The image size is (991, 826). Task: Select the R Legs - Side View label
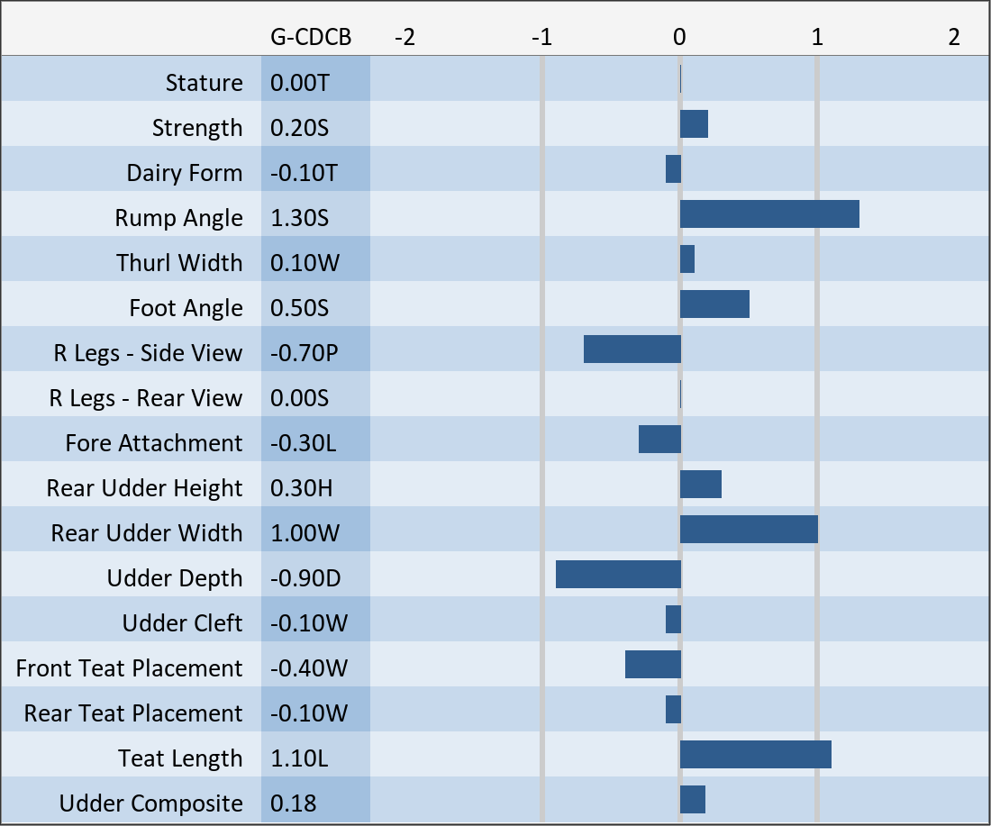147,353
